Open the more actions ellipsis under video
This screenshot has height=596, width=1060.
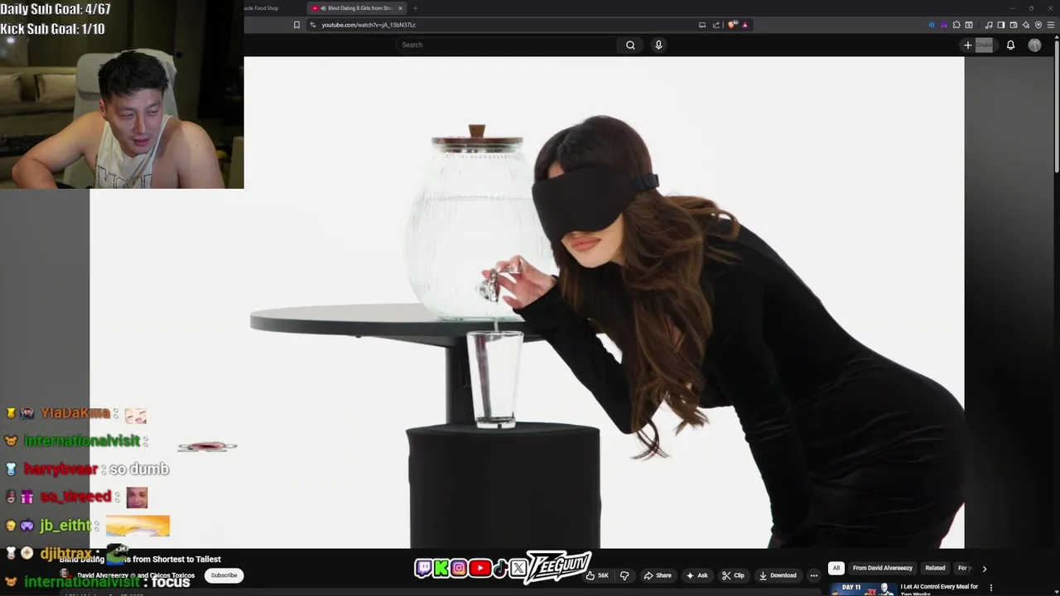(x=814, y=575)
